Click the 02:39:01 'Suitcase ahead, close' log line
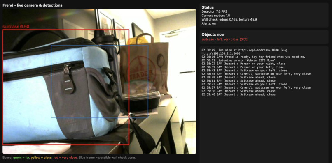This screenshot has height=163, width=332. [x=238, y=80]
